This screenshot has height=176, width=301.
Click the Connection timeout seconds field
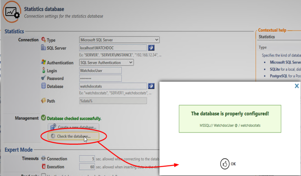pos(87,159)
